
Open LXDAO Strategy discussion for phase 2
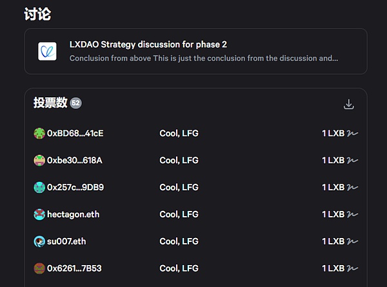(x=148, y=45)
